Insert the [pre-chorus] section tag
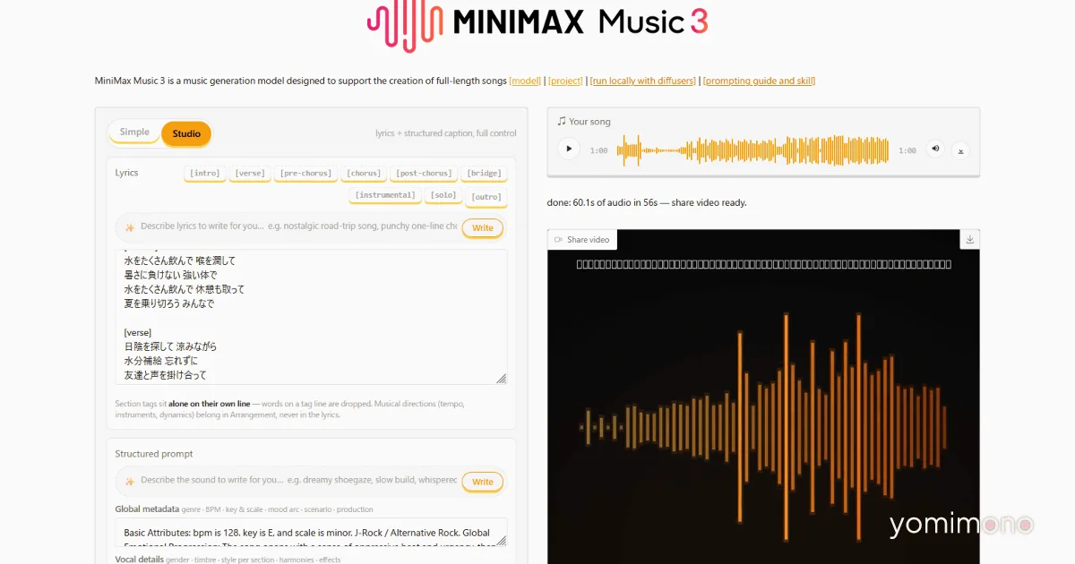Screen dimensions: 1075x564 pos(305,173)
